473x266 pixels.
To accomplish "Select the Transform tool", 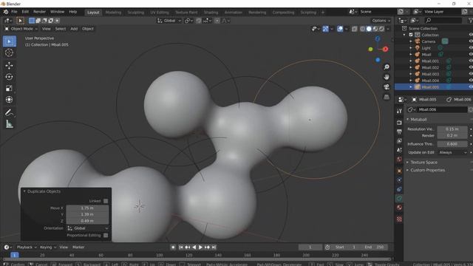I will click(10, 100).
